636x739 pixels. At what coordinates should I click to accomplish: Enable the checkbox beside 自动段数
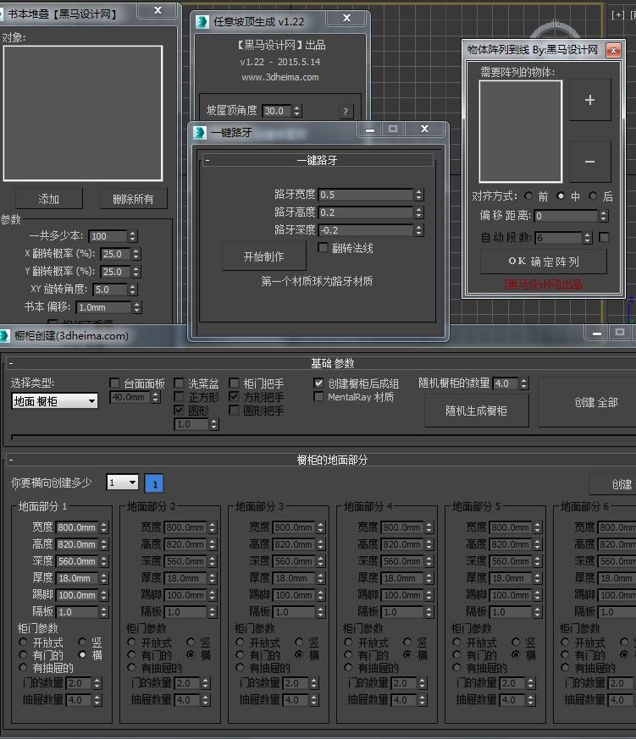[604, 237]
